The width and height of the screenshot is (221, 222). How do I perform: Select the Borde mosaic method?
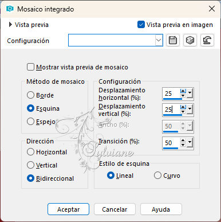(x=30, y=95)
